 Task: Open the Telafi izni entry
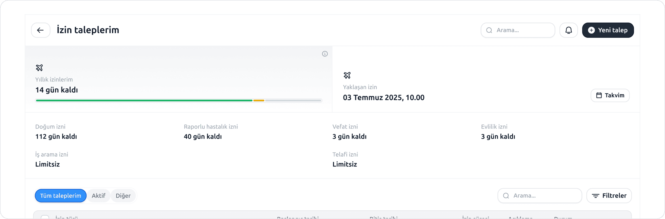point(345,160)
